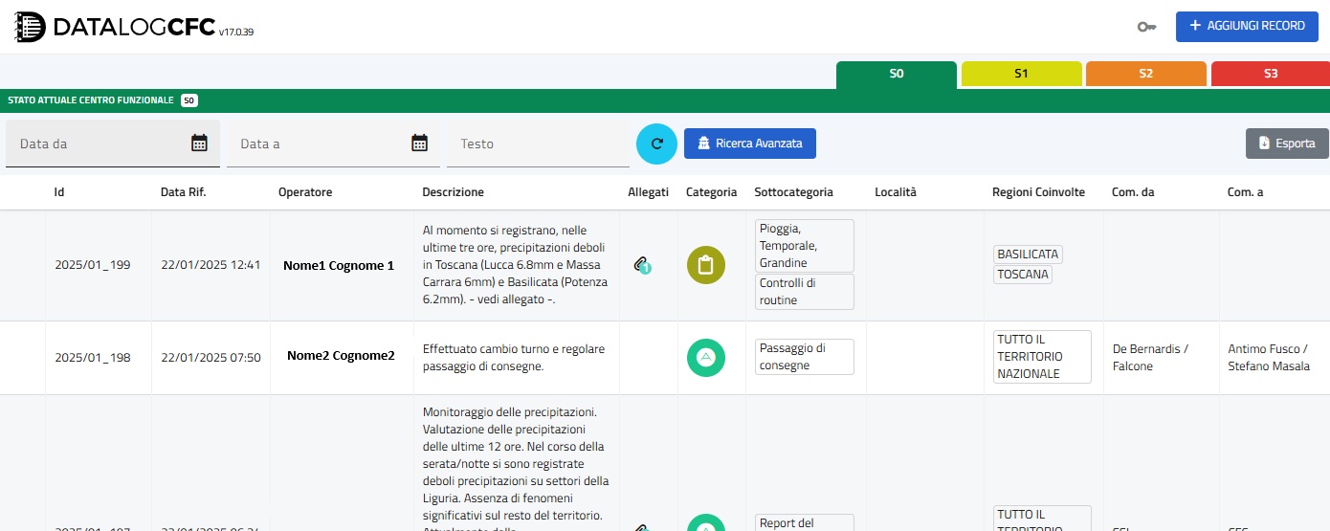Click the Esporta export button

click(x=1287, y=144)
